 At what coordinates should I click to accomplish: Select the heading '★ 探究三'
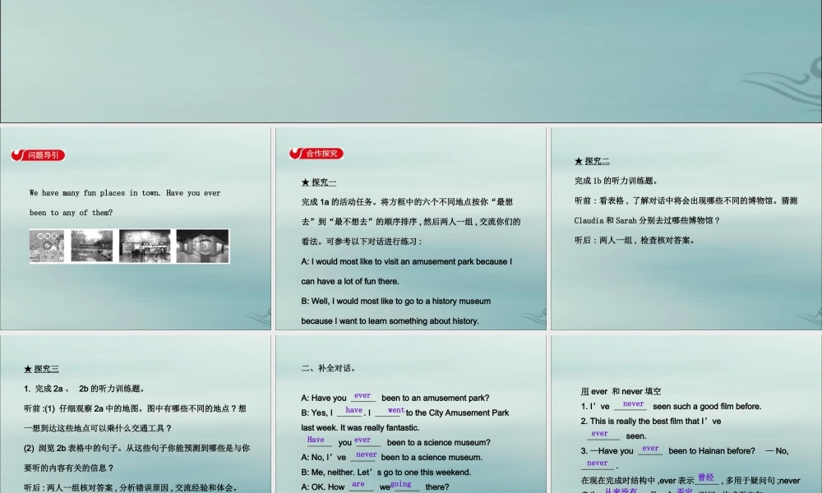(x=41, y=369)
